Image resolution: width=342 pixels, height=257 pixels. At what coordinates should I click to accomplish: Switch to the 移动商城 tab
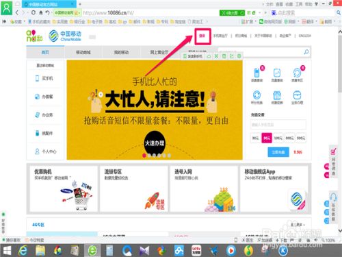tap(83, 52)
